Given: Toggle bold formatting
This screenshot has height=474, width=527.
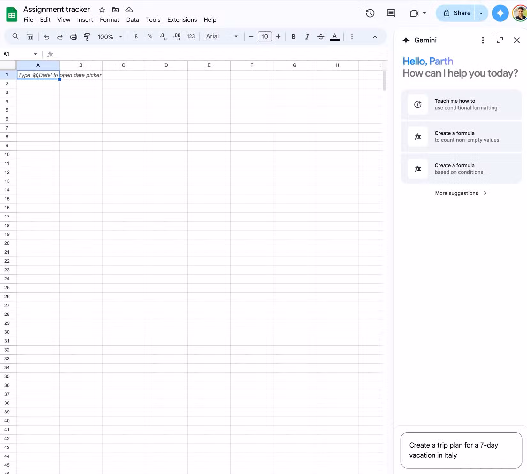Looking at the screenshot, I should coord(293,36).
